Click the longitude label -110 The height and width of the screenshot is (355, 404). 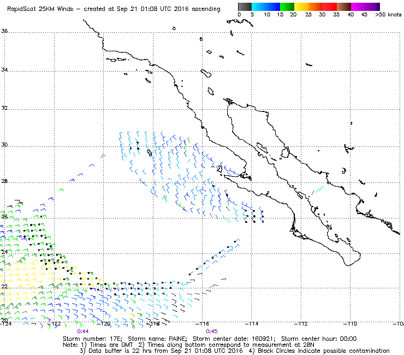350,323
